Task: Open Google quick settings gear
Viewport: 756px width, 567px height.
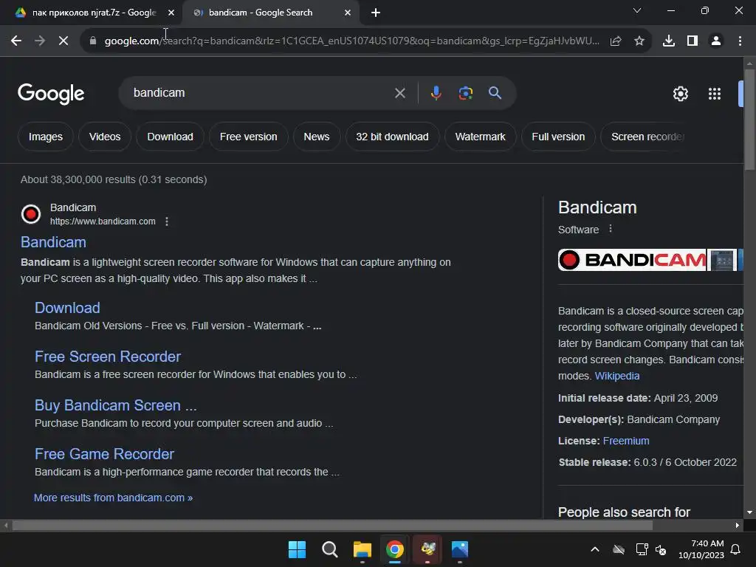Action: (x=680, y=94)
